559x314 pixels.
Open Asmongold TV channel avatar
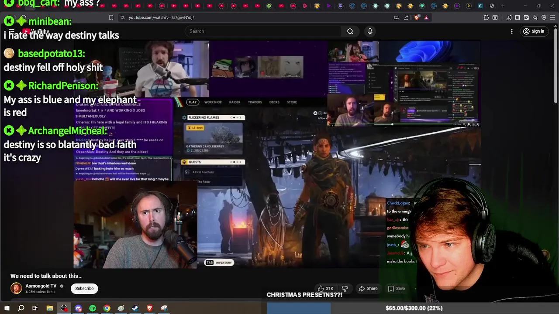point(16,288)
